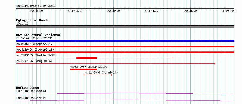Image resolution: width=242 pixels, height=104 pixels.
Task: Click the blue nsv523648 variant bar
Action: [125, 41]
